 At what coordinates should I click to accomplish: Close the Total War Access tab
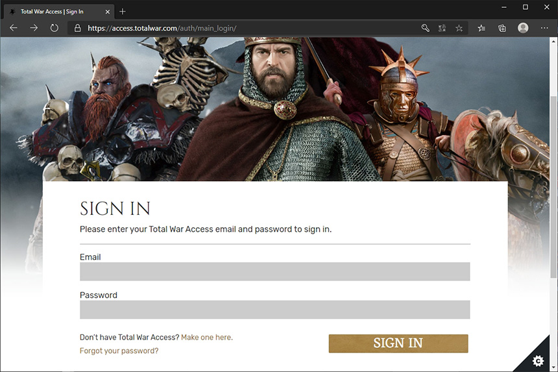[x=108, y=12]
